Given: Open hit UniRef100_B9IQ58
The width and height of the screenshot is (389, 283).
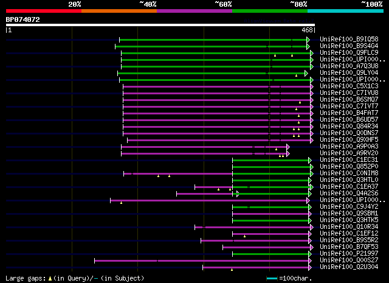Looking at the screenshot, I should tap(349, 40).
